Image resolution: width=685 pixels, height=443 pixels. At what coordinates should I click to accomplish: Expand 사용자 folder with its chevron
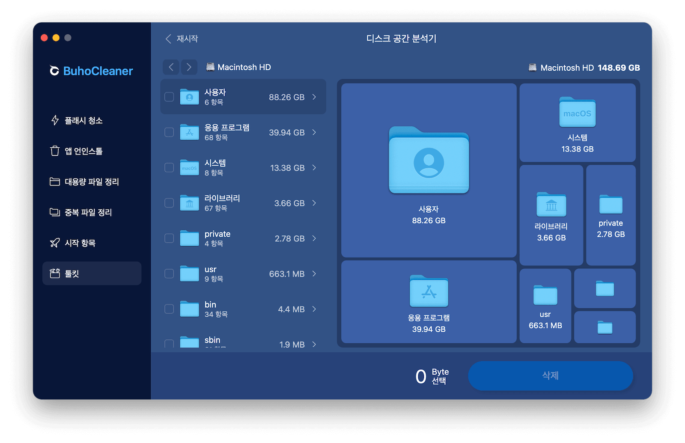click(x=314, y=97)
